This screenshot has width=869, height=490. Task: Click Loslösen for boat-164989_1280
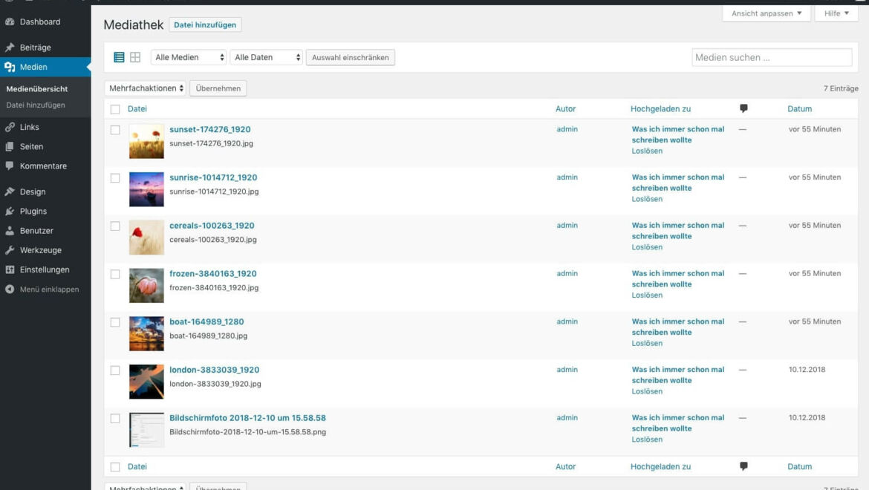(x=647, y=343)
